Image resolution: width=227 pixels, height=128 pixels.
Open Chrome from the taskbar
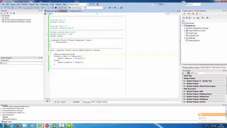[x=10, y=126]
